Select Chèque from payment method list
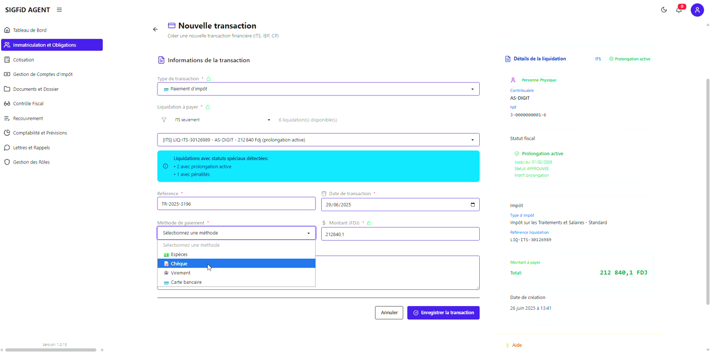The image size is (710, 352). click(x=179, y=264)
